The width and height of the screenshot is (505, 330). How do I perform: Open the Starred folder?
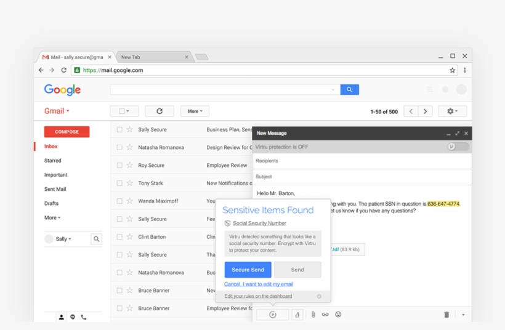tap(52, 160)
